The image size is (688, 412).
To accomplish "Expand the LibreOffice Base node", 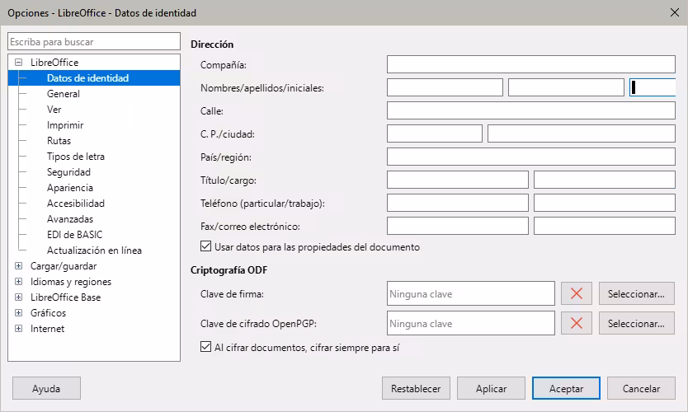I will pos(18,297).
